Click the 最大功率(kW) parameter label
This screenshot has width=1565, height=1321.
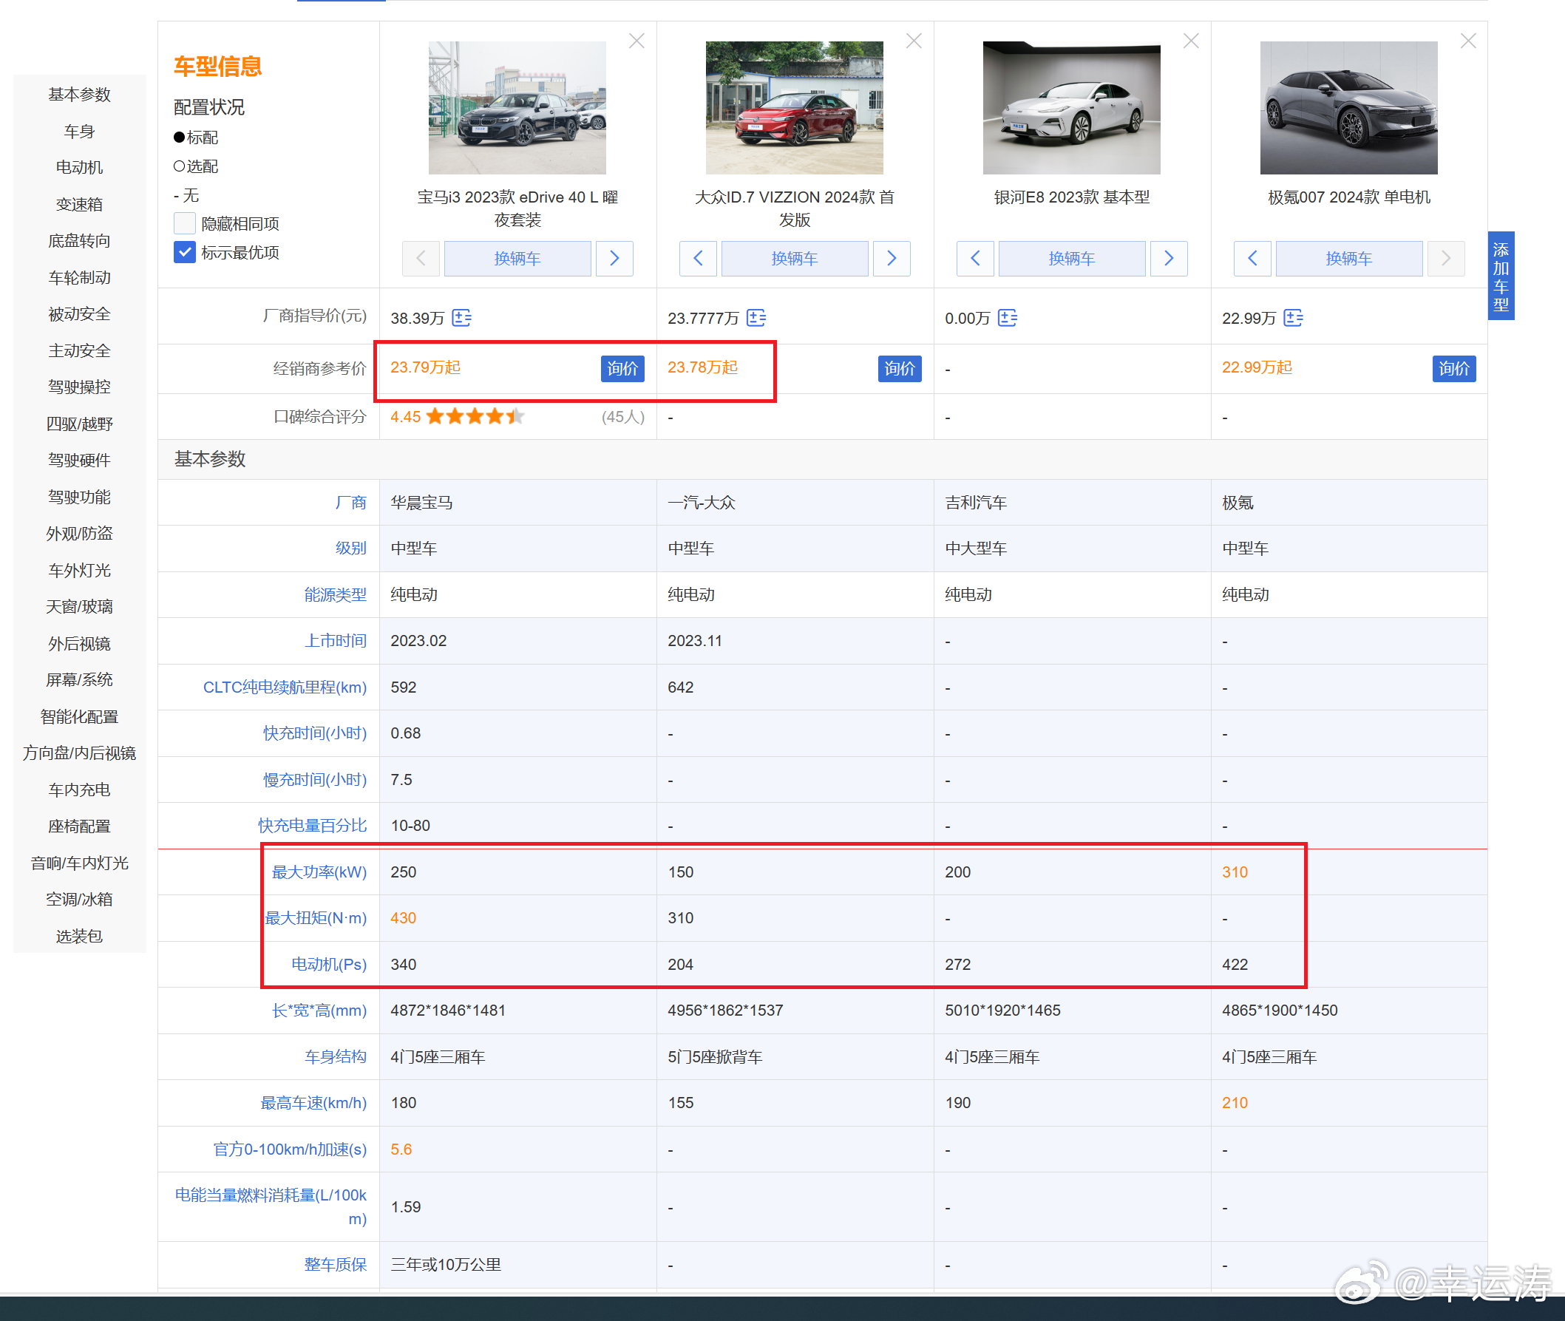pyautogui.click(x=319, y=872)
